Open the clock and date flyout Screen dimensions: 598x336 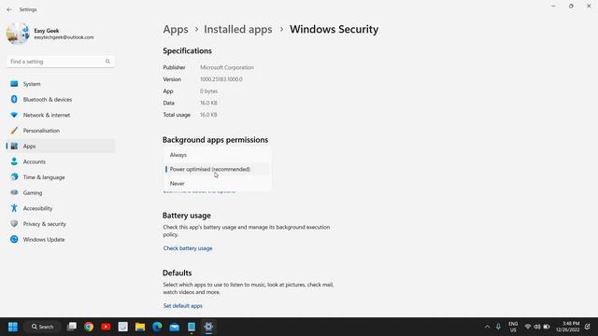tap(567, 327)
